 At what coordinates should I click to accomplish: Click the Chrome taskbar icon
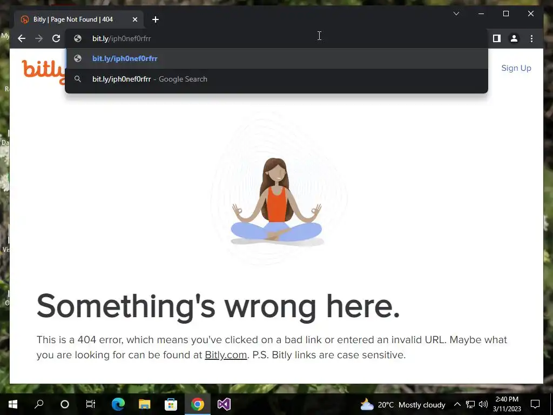click(x=198, y=404)
